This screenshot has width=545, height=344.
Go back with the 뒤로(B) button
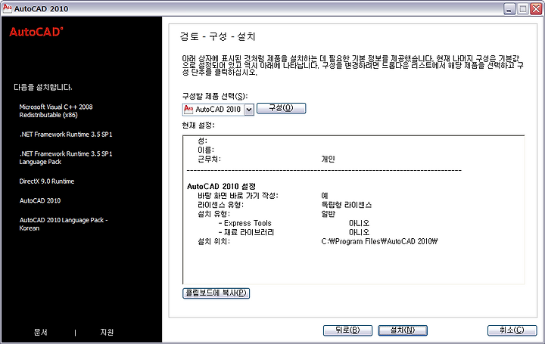click(347, 330)
